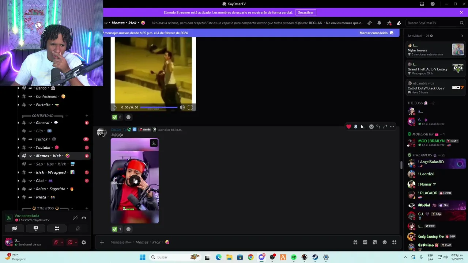Toggle the checkmark reaction with count 1
Image resolution: width=468 pixels, height=263 pixels.
[117, 229]
